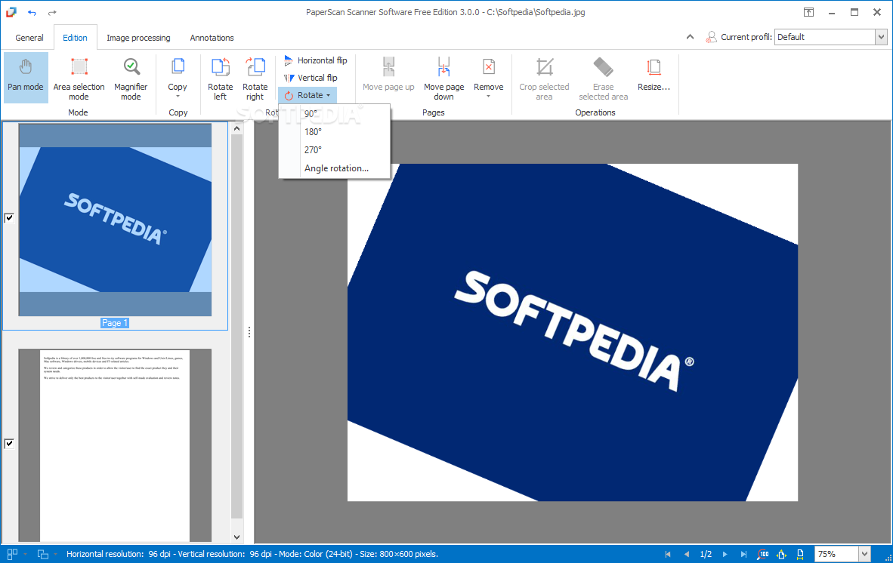893x563 pixels.
Task: Click thumbnail panel scroll up arrow
Action: coord(237,128)
